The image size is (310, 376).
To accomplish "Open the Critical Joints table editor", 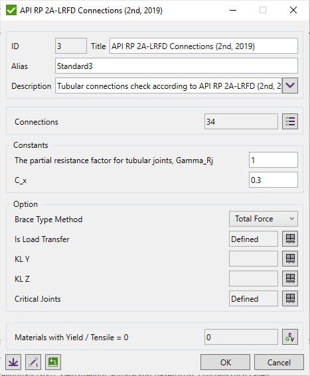I will click(x=290, y=298).
